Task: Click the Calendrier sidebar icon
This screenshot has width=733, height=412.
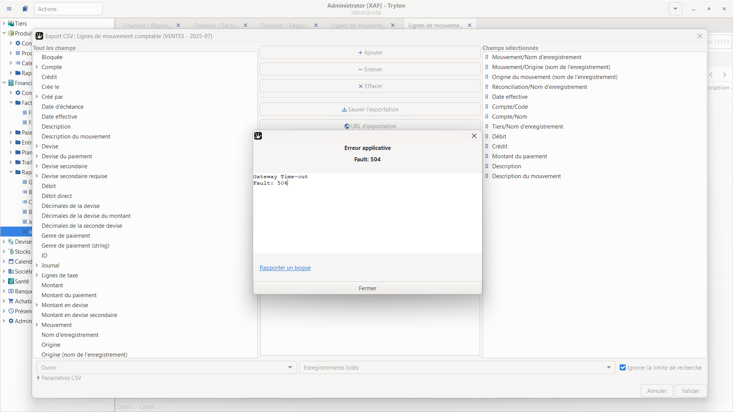Action: [x=11, y=262]
